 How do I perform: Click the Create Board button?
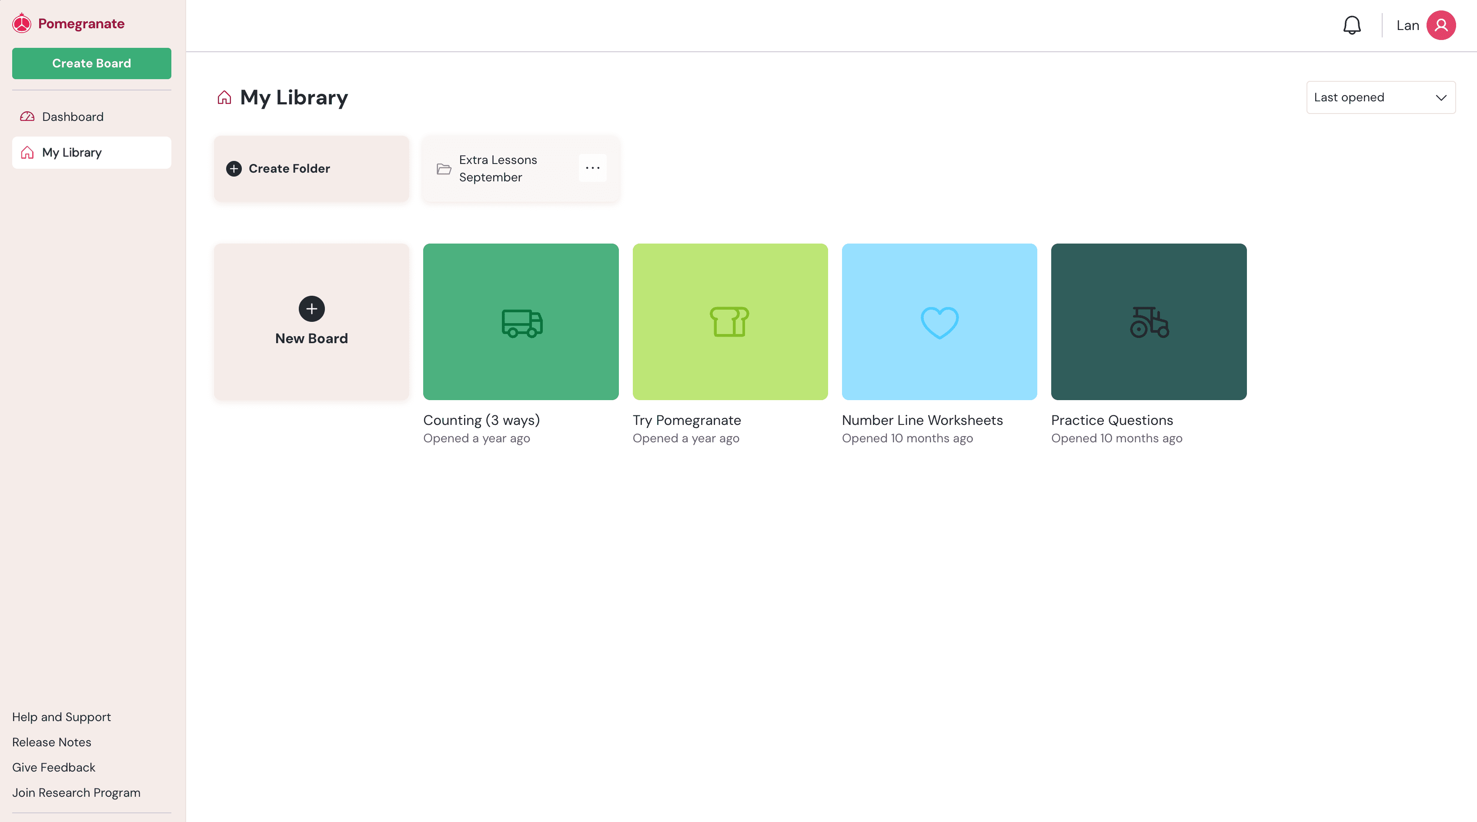pos(92,63)
